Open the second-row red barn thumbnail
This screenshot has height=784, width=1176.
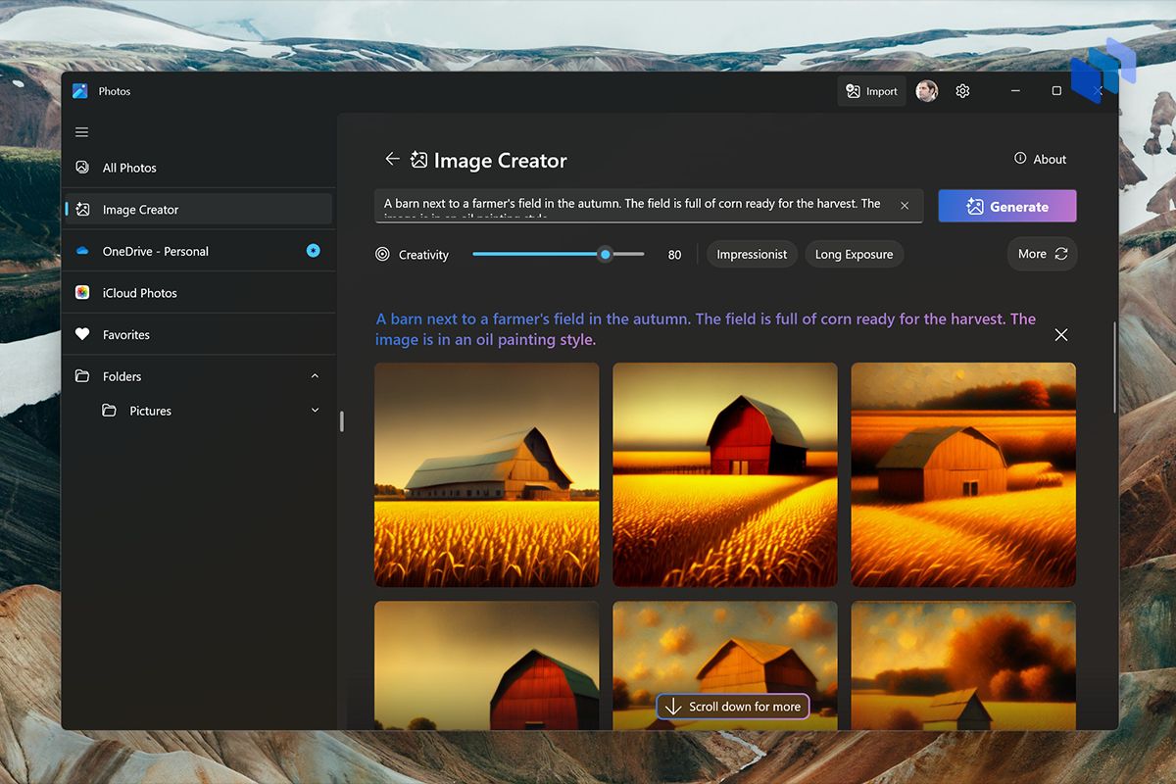(x=487, y=665)
